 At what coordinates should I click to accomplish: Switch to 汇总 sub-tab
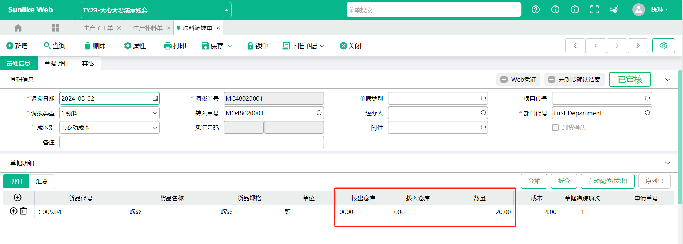[x=42, y=181]
